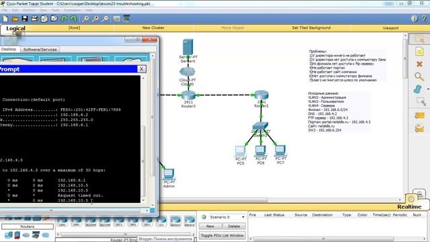Click the device list horizontal scrollbar
Viewport: 430px width, 242px height.
126,235
